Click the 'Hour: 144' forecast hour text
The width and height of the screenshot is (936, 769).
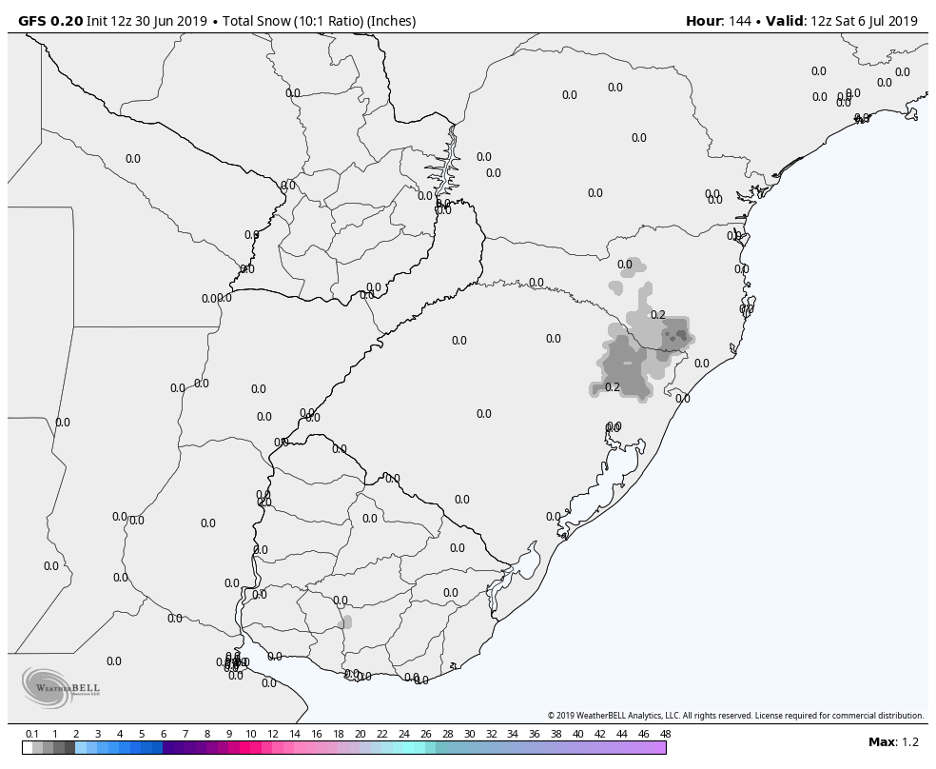pyautogui.click(x=718, y=21)
